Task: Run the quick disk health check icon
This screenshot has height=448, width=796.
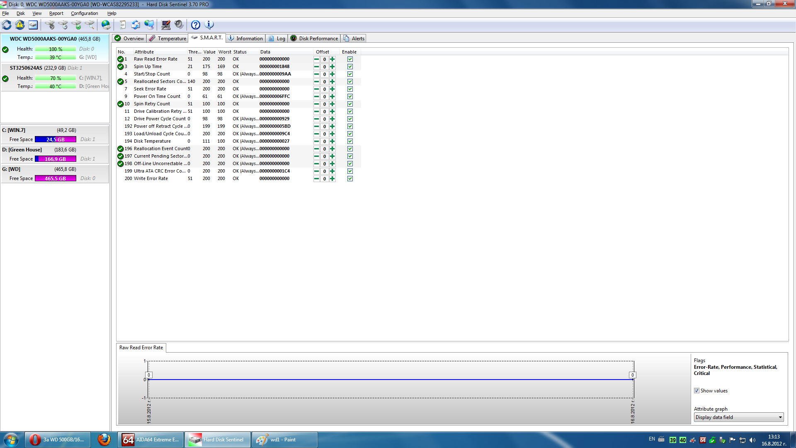Action: click(x=78, y=25)
